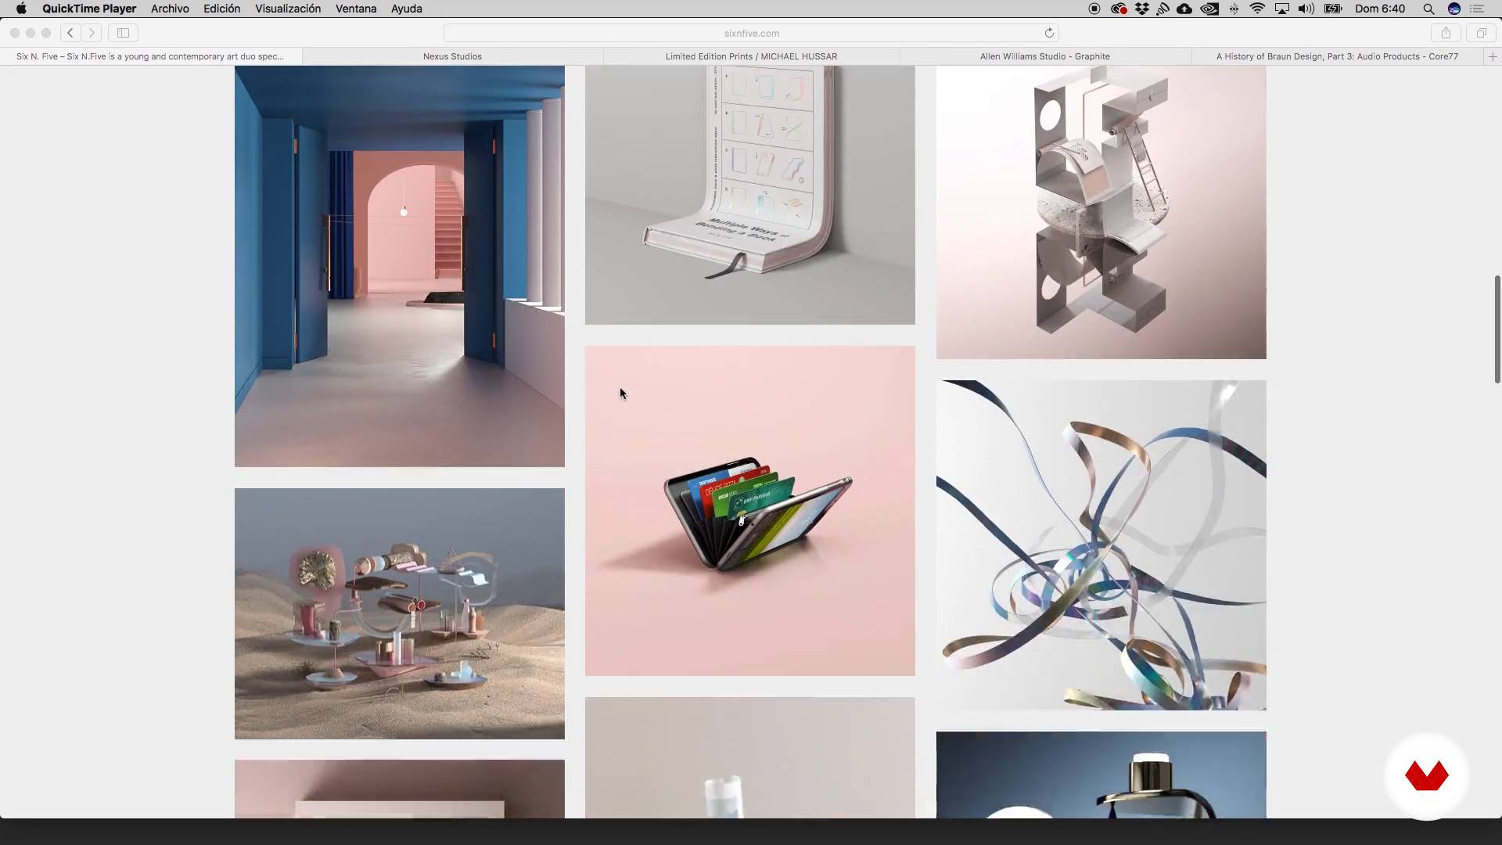1502x845 pixels.
Task: Open the blue and pink hallway artwork
Action: (399, 266)
